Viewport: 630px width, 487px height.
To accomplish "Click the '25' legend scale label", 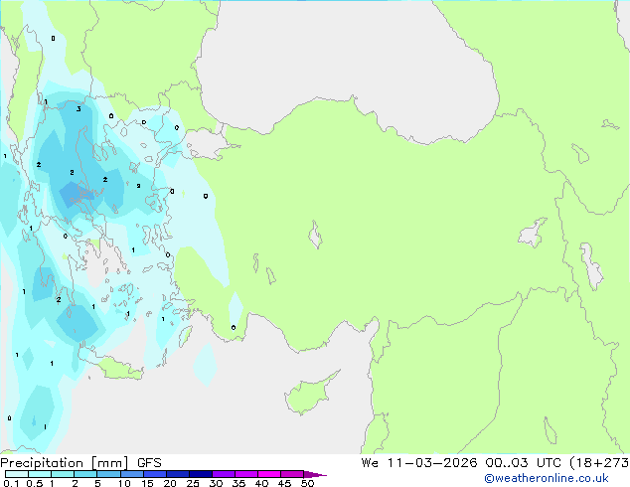I will click(x=193, y=483).
